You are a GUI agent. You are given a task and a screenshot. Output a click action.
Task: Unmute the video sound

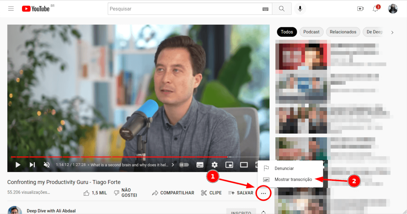(x=47, y=165)
